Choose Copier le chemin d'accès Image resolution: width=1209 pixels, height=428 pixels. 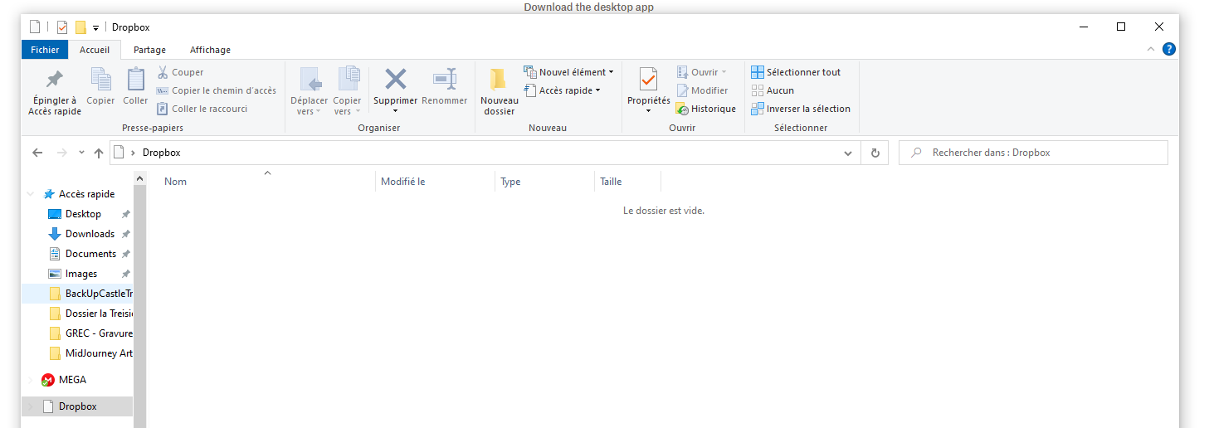point(217,90)
